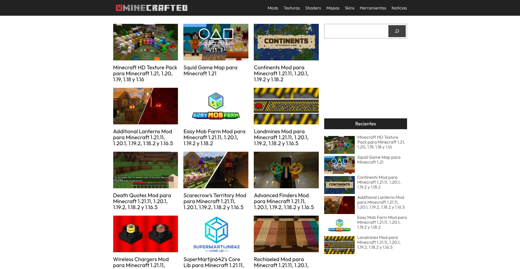Open the Advanced Finders Mod thumbnail
520x269 pixels.
click(286, 170)
